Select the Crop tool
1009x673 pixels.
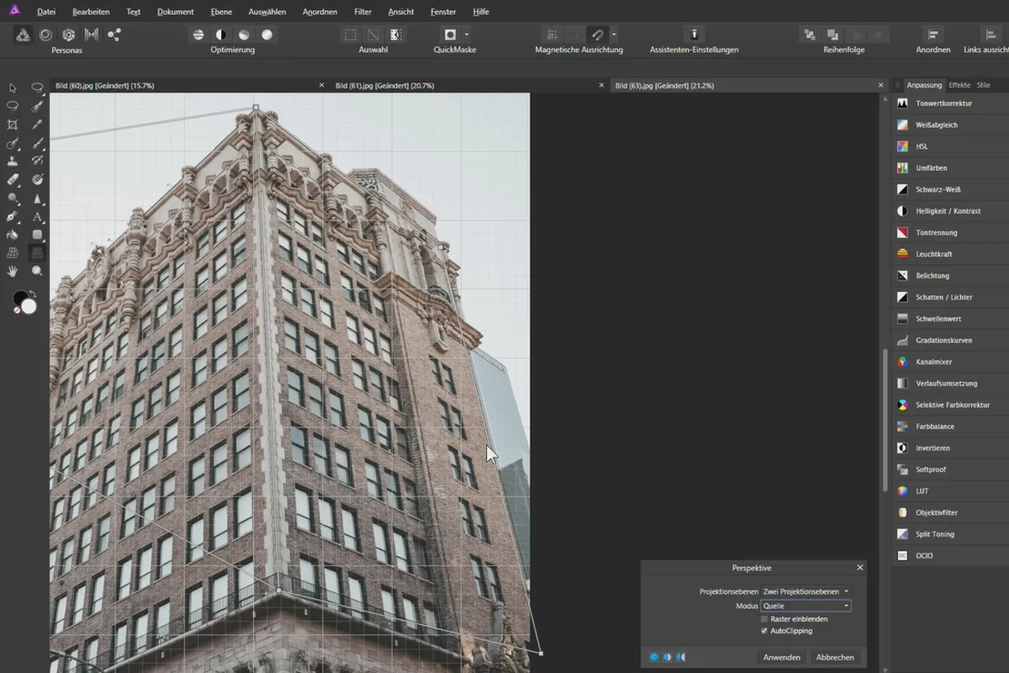tap(13, 125)
